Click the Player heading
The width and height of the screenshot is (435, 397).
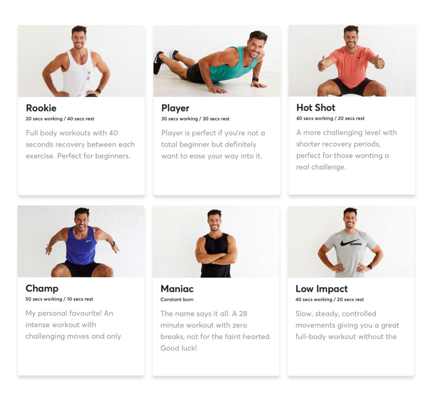[175, 108]
